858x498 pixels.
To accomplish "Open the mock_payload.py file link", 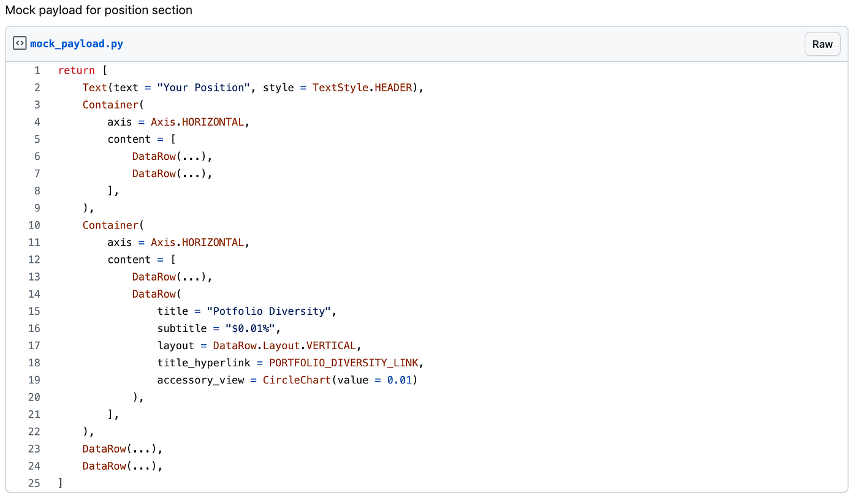I will (x=77, y=44).
